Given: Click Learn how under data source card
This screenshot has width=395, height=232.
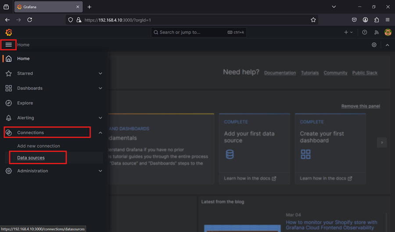Looking at the screenshot, I should click(250, 178).
